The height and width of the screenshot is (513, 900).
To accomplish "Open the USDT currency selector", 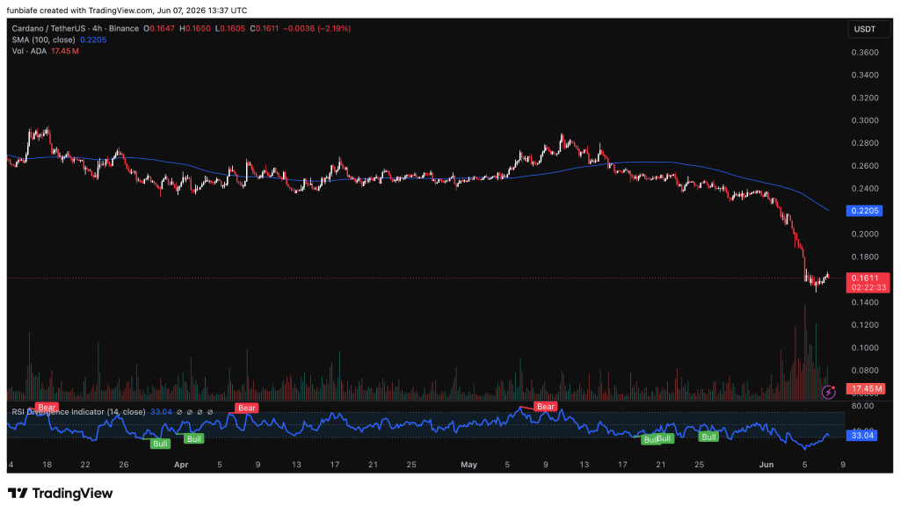I will coord(868,29).
